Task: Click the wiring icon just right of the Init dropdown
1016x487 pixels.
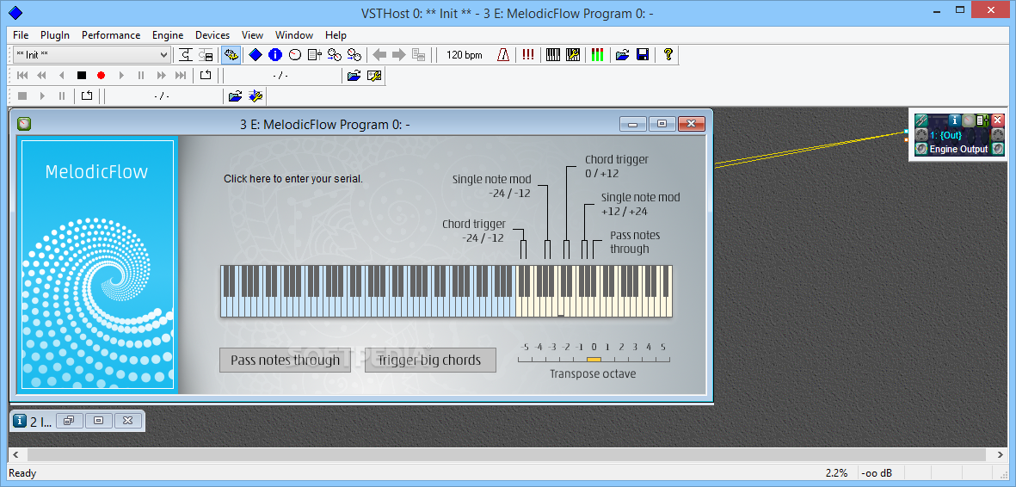Action: (x=186, y=55)
